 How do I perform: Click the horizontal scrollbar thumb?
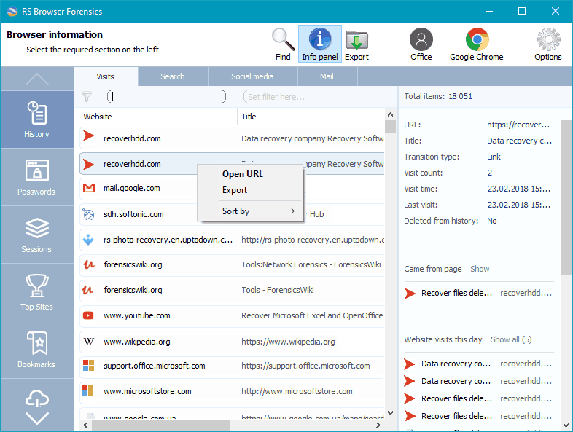[161, 425]
